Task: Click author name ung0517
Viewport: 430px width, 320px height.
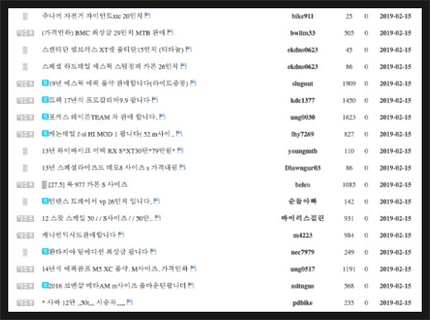Action: [x=303, y=269]
